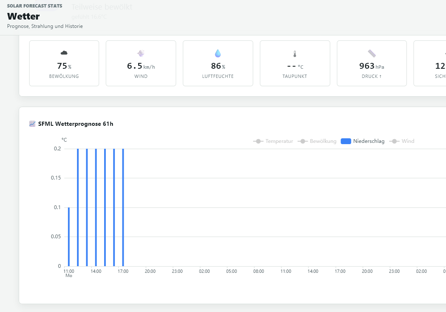This screenshot has width=446, height=312.
Task: Click the water droplet humidity icon
Action: (218, 53)
